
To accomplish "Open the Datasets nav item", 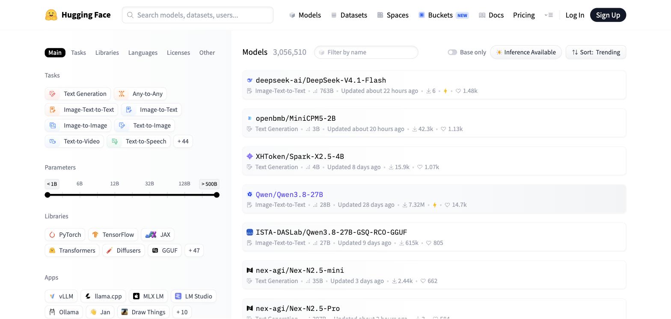I will 349,15.
